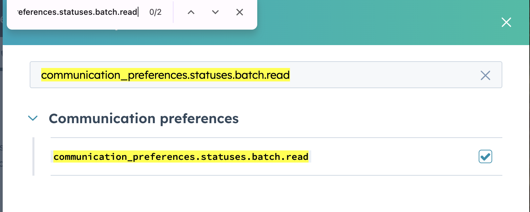Go to next find match with down arrow

point(215,12)
